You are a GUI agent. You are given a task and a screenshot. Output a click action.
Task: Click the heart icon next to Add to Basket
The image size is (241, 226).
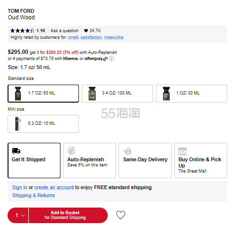(x=120, y=215)
